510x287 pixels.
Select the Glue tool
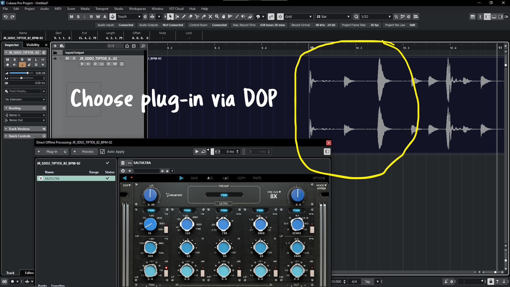click(x=204, y=16)
